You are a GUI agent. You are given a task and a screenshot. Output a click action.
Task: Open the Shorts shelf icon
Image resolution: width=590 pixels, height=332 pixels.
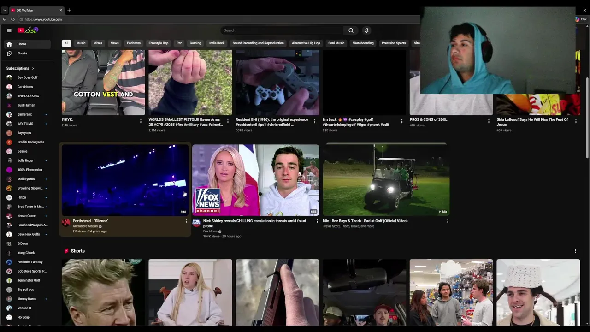[66, 251]
